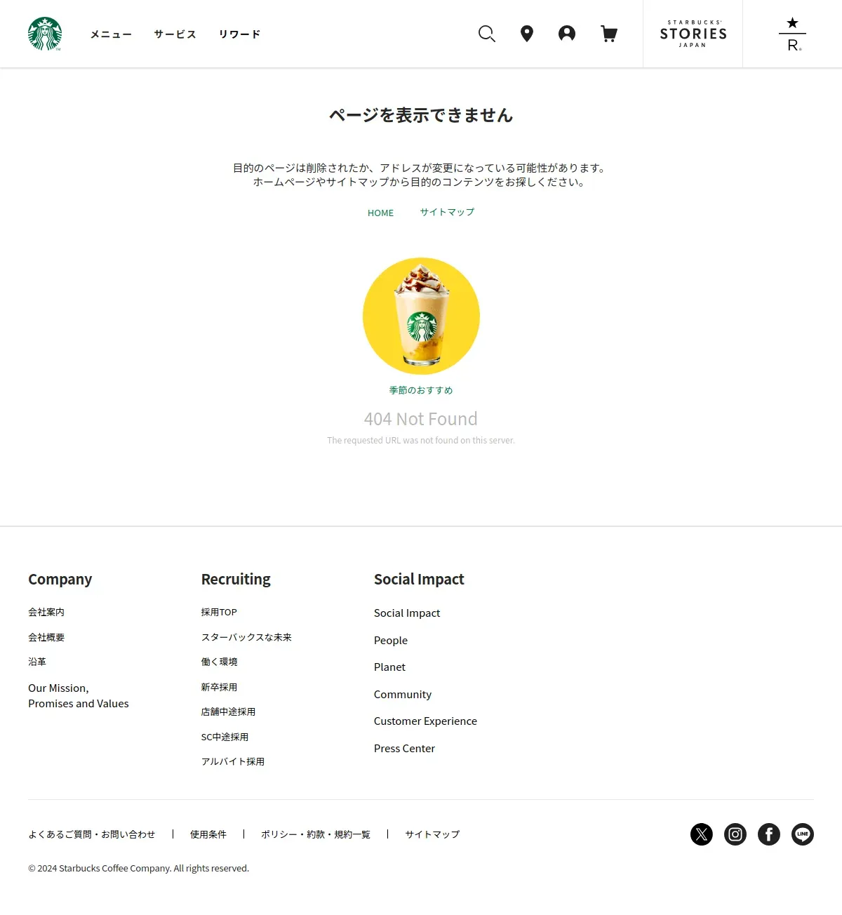Open アルバイト採用 link

(233, 761)
